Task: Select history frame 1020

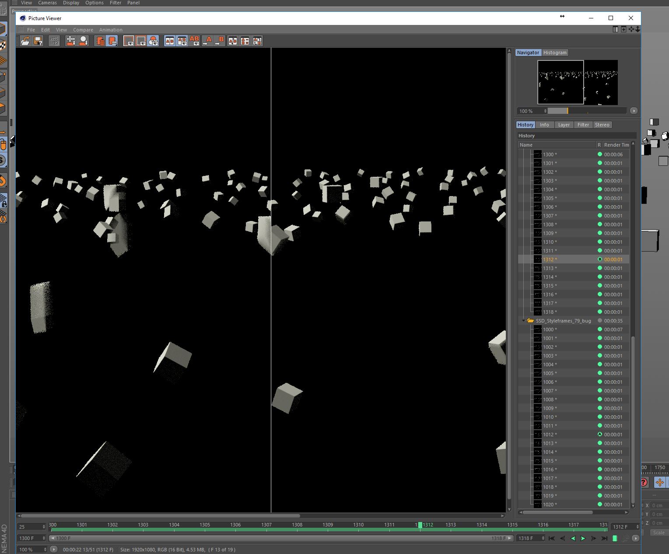Action: tap(574, 505)
